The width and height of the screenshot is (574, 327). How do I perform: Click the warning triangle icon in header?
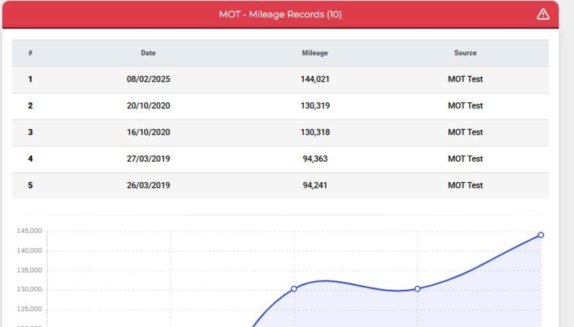point(543,14)
